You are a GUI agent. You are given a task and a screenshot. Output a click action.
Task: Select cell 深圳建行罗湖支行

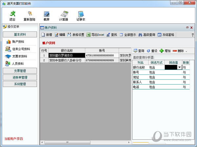click(x=67, y=55)
